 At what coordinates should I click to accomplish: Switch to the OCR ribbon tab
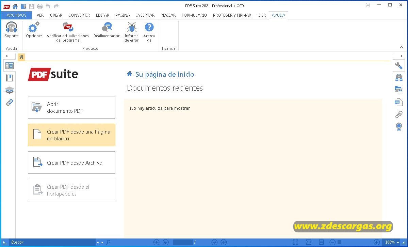click(x=261, y=15)
